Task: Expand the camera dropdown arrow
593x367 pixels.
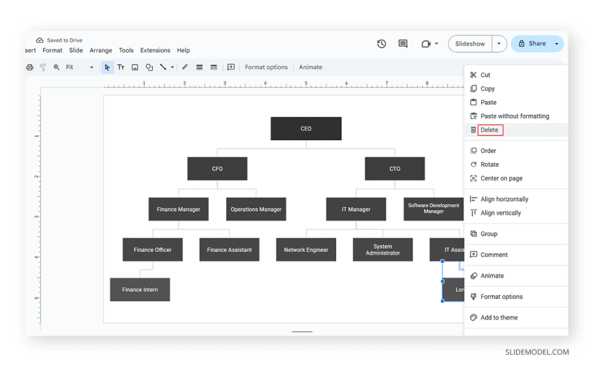Action: click(x=436, y=44)
